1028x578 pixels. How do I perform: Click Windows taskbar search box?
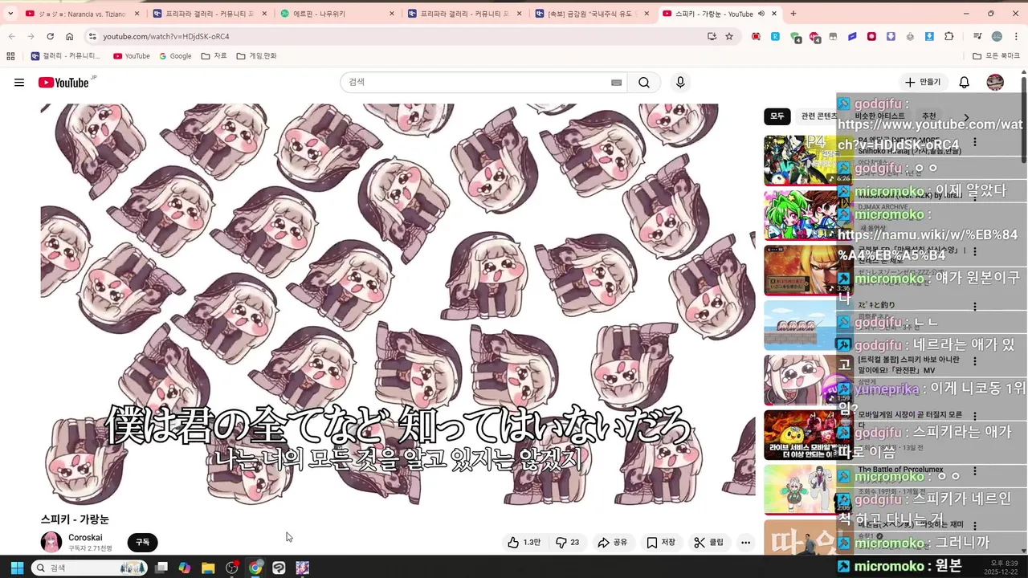tap(89, 568)
